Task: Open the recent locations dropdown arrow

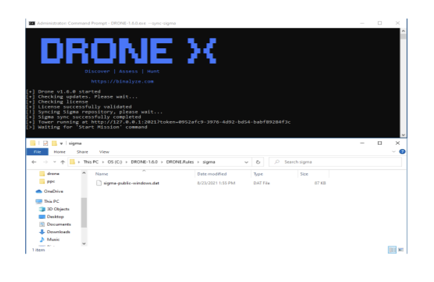Action: pos(53,162)
